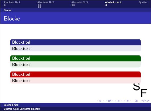151x111 pixels.
Task: Click the presentation appendix navigation icon
Action: (x=136, y=101)
